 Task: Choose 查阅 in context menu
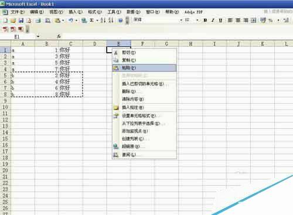click(145, 155)
